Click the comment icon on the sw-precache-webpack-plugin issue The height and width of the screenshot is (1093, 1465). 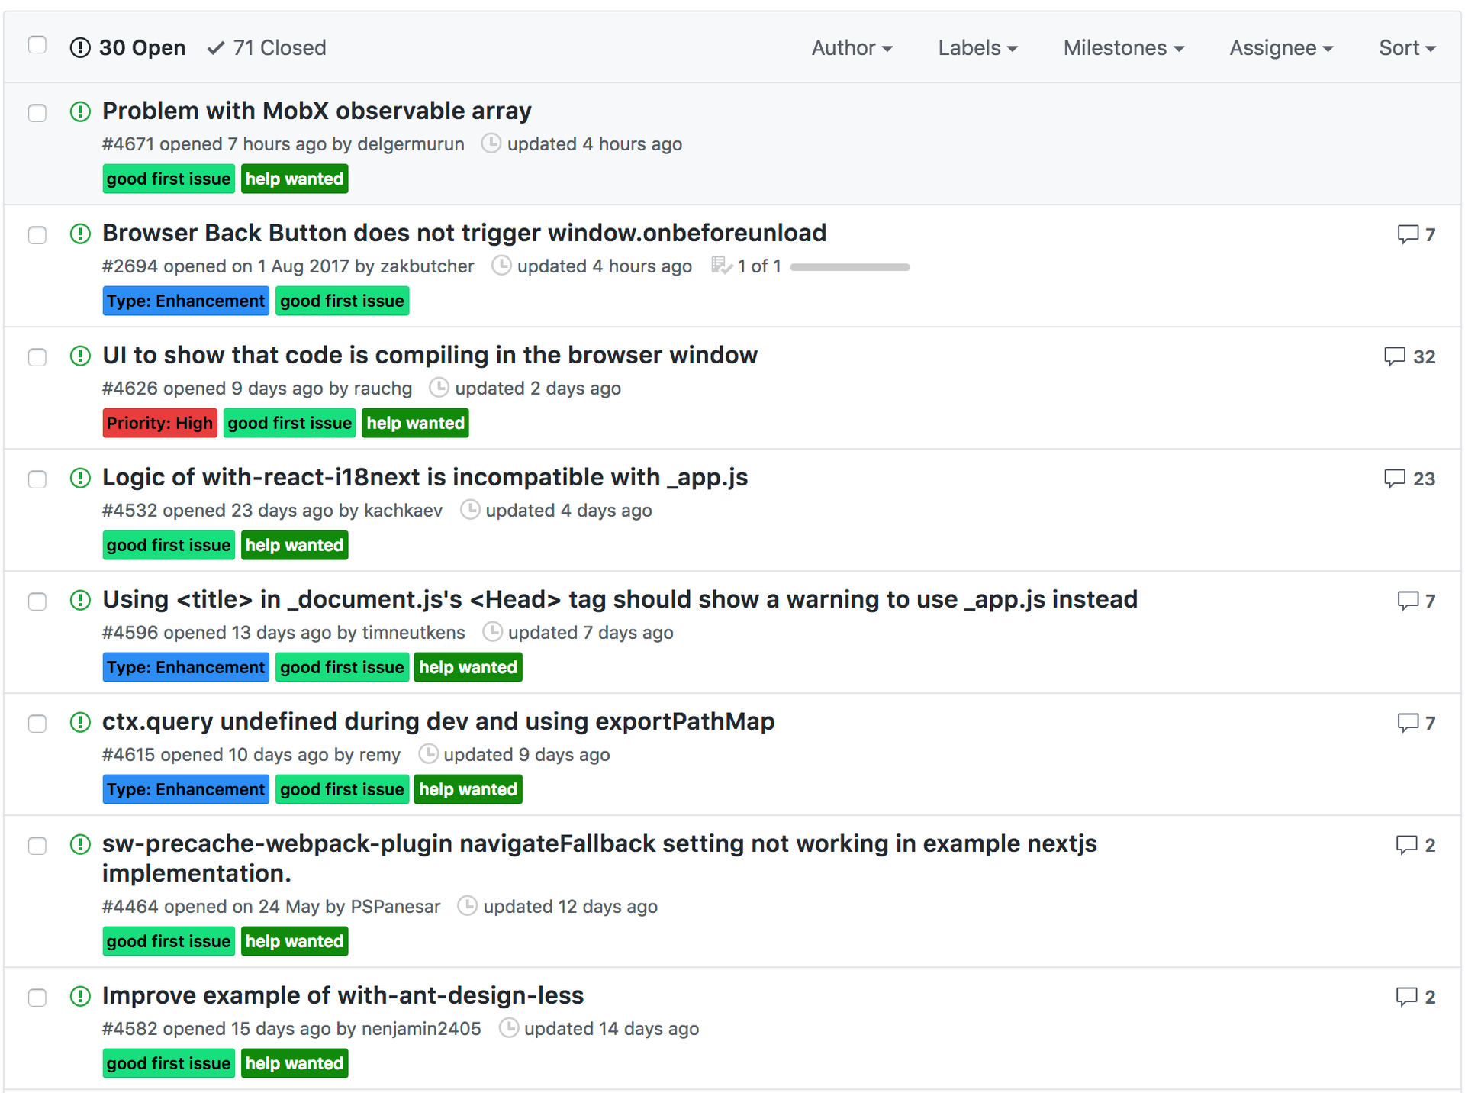[1406, 845]
